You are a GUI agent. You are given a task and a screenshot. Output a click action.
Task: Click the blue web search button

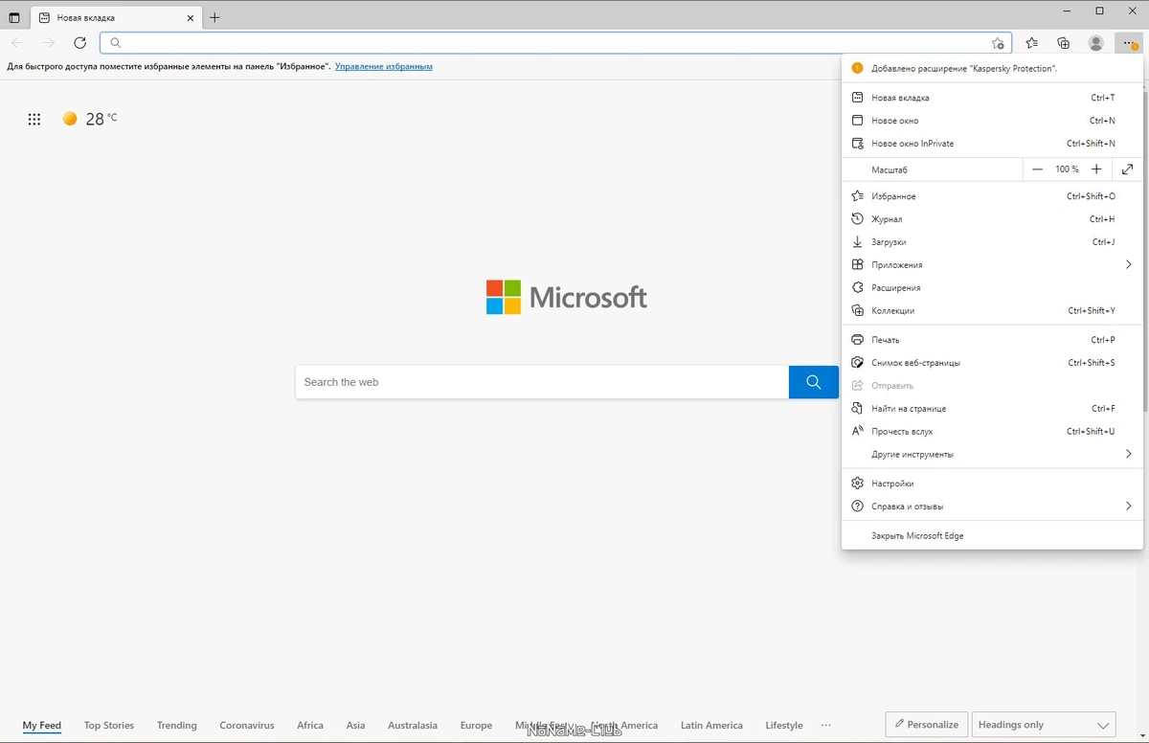(x=814, y=382)
